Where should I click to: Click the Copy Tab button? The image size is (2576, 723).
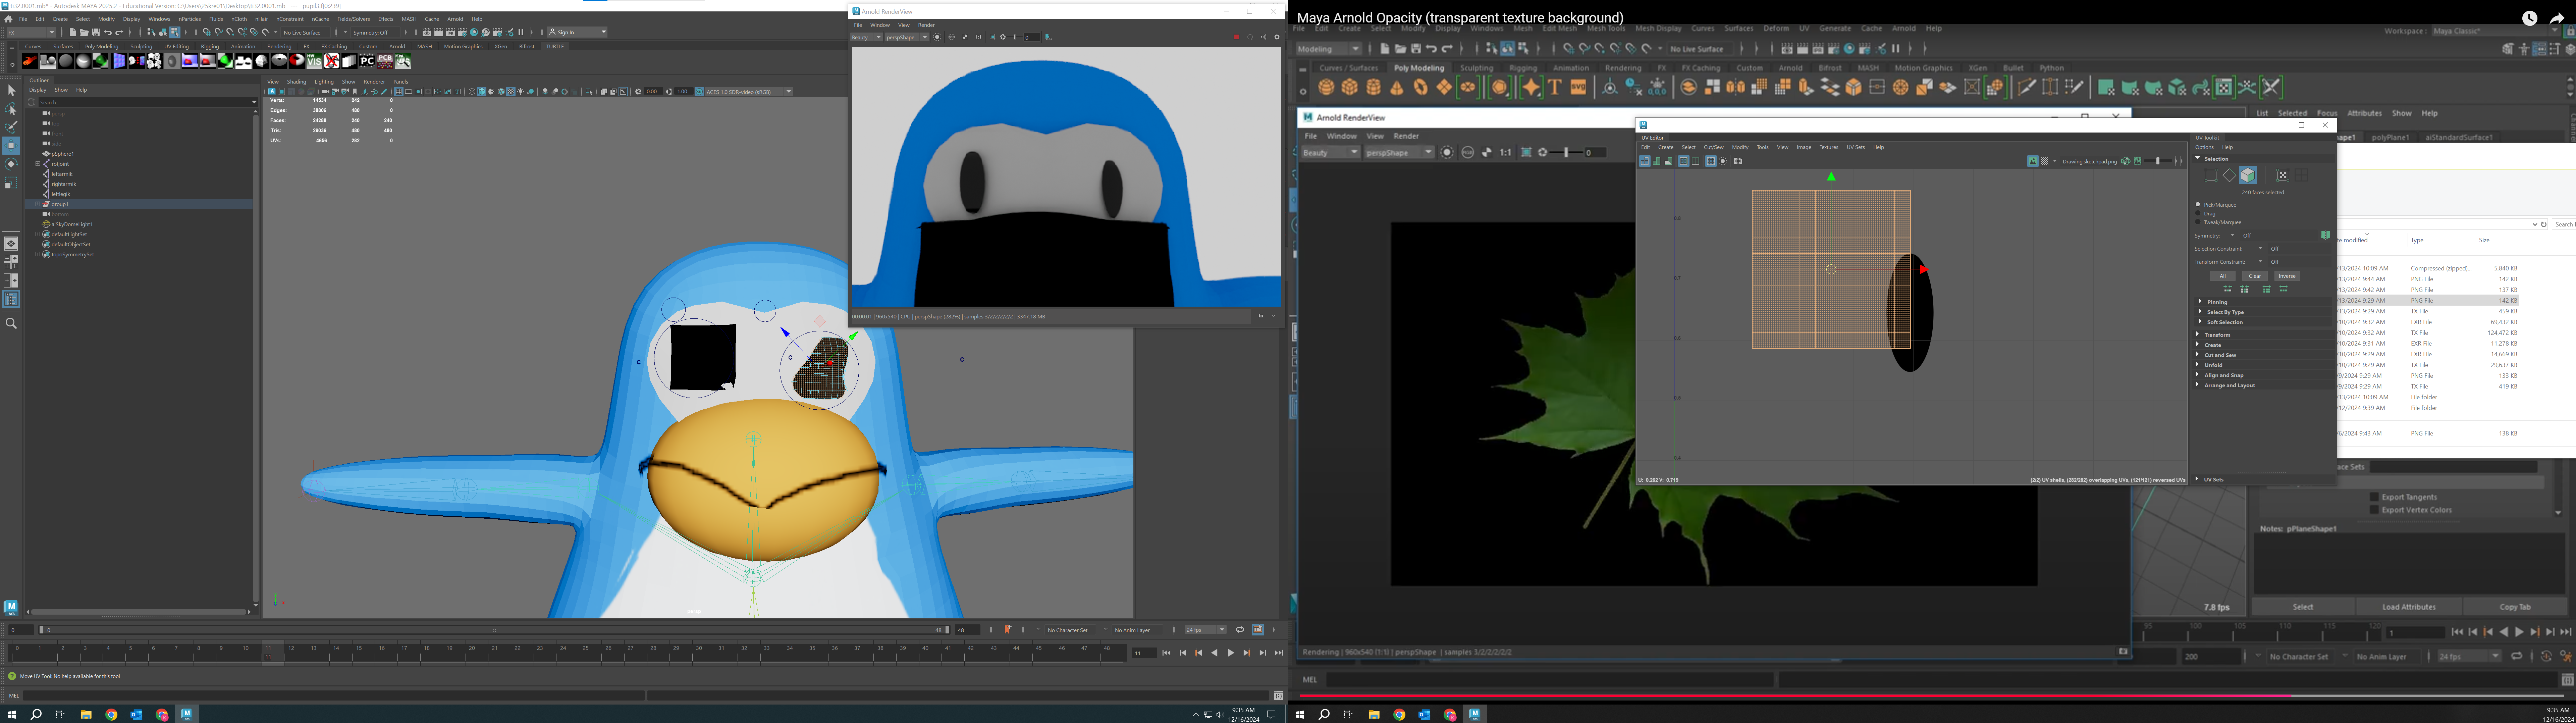[x=2515, y=607]
